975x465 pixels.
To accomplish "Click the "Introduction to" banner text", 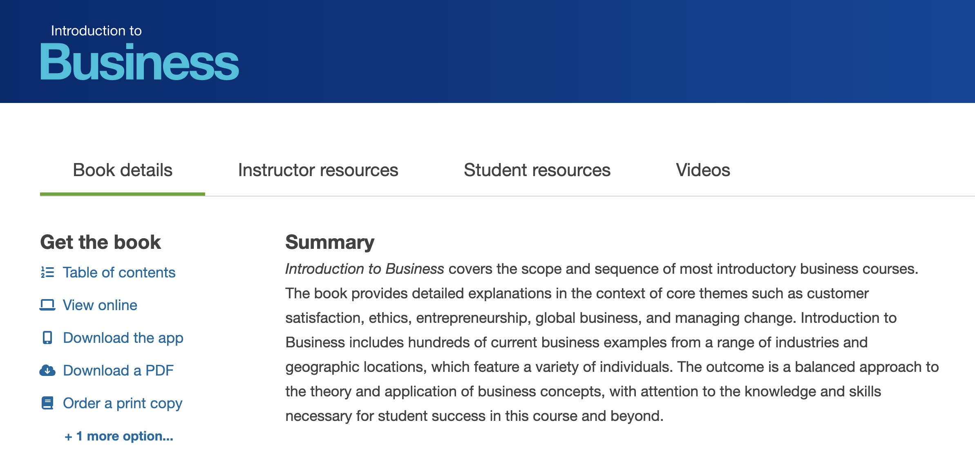I will pyautogui.click(x=96, y=31).
